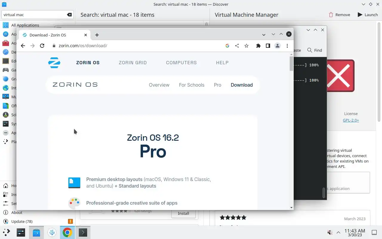382x239 pixels.
Task: Click the ZORIN OS wordmark logo
Action: (75, 85)
